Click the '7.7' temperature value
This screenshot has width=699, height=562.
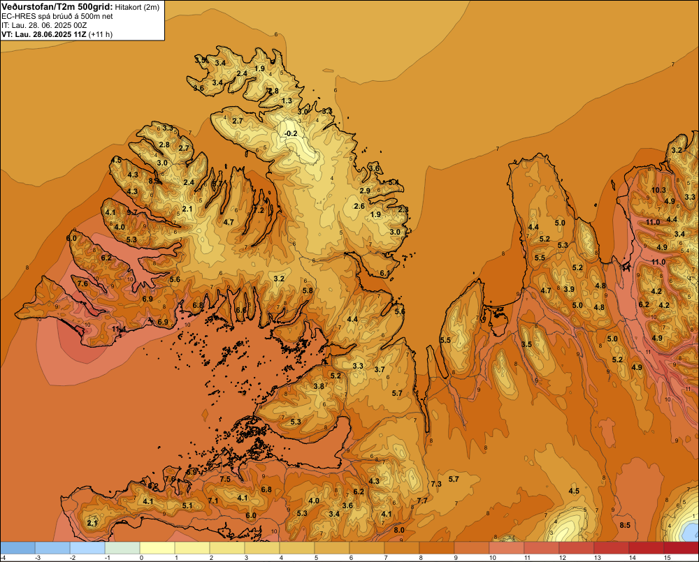coord(421,501)
